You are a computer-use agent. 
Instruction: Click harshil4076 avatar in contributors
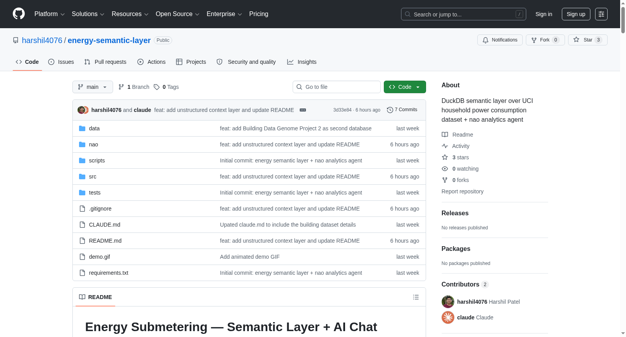(x=448, y=302)
